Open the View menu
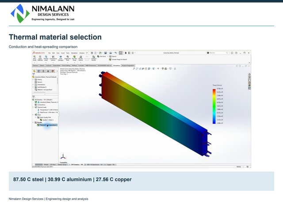 coord(58,53)
